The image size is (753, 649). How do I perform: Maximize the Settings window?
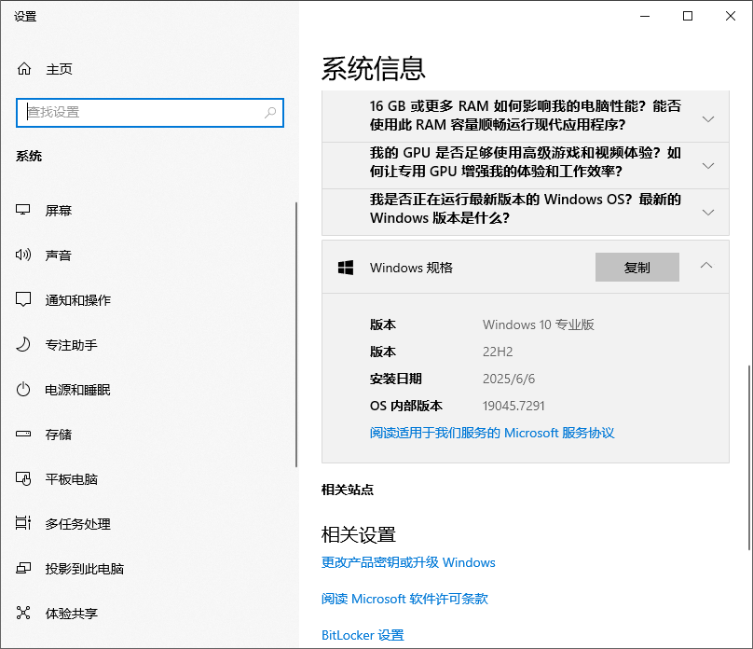tap(688, 17)
